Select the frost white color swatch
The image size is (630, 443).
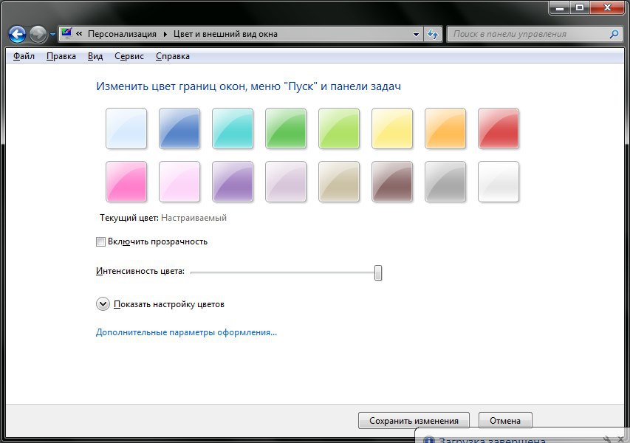pos(499,182)
